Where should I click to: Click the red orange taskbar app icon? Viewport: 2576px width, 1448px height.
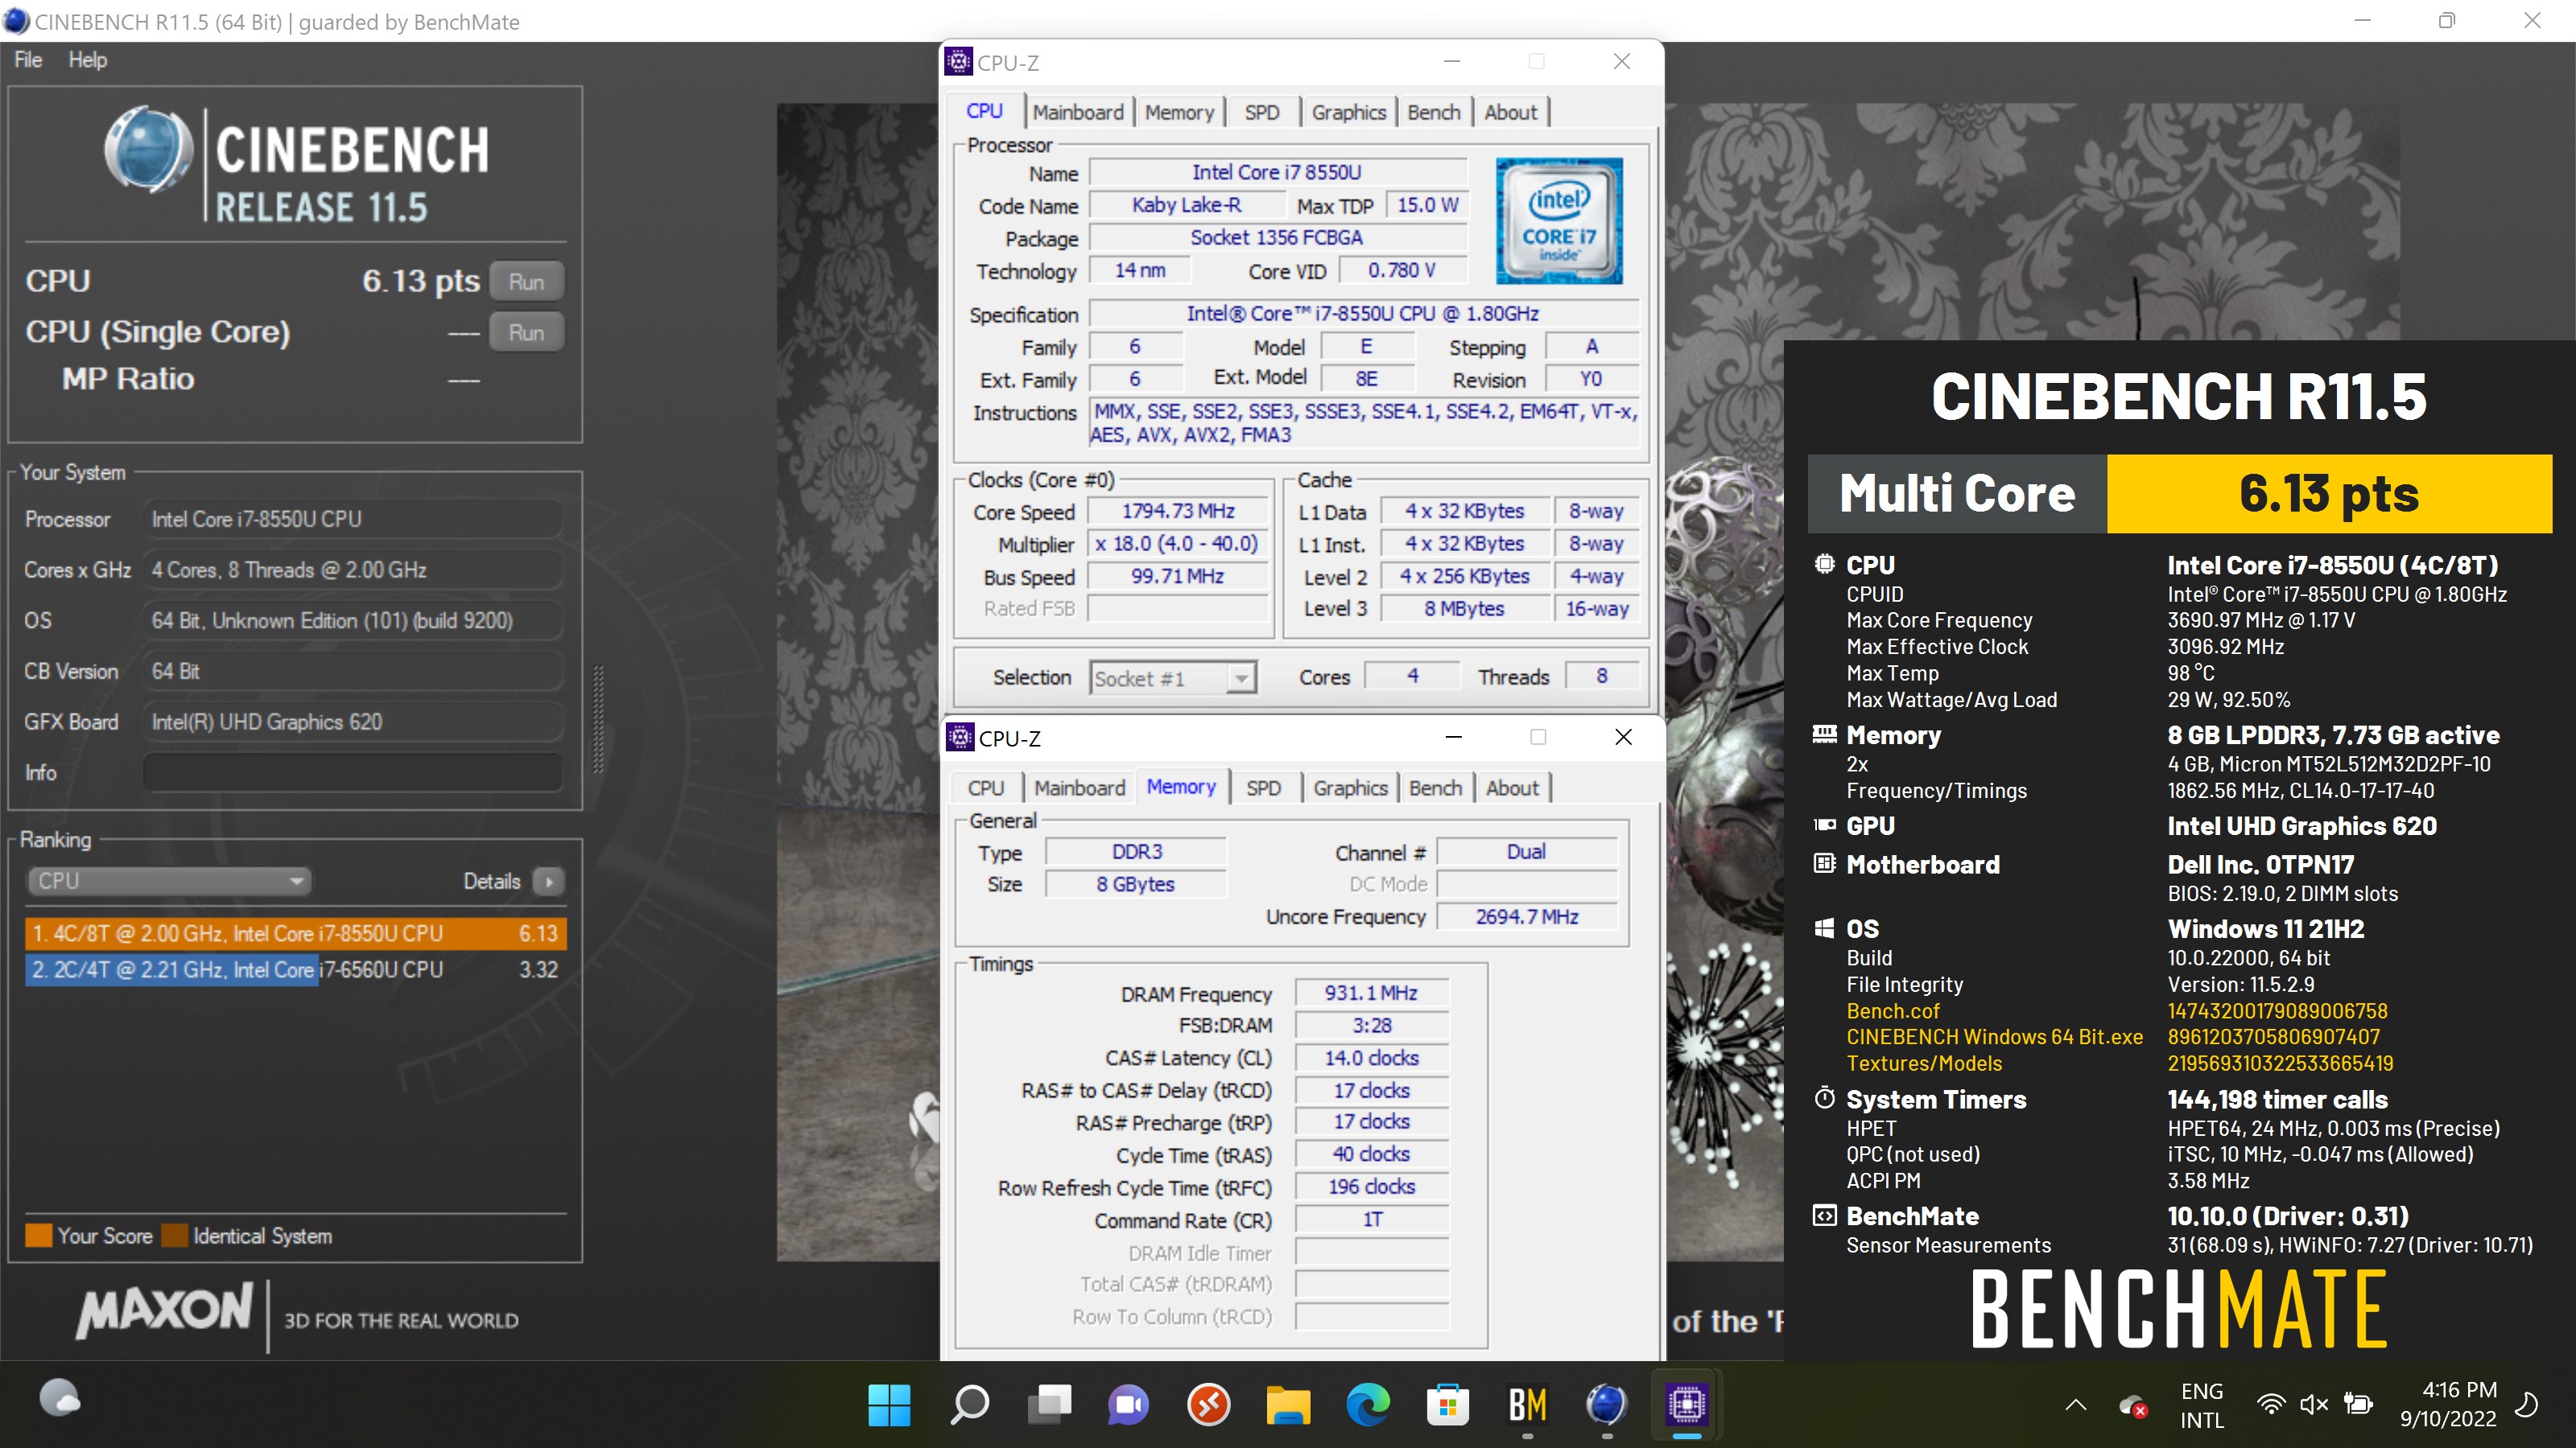(x=1208, y=1405)
